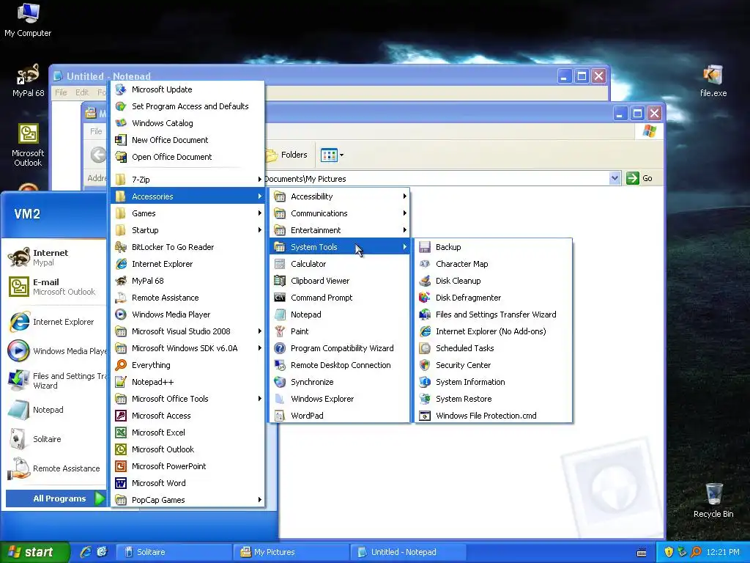Open Clipboard Viewer

(340, 281)
